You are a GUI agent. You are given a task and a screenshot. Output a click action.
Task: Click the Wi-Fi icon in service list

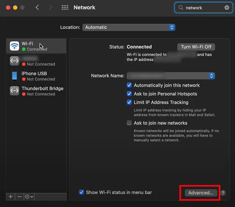(14, 46)
